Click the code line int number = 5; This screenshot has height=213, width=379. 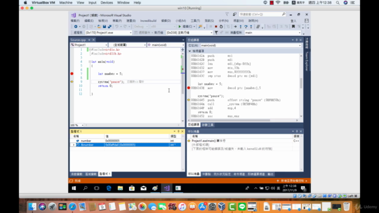point(110,74)
